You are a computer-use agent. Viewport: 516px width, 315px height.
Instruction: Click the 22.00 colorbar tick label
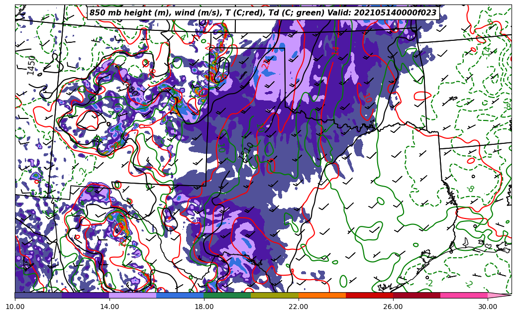point(299,307)
